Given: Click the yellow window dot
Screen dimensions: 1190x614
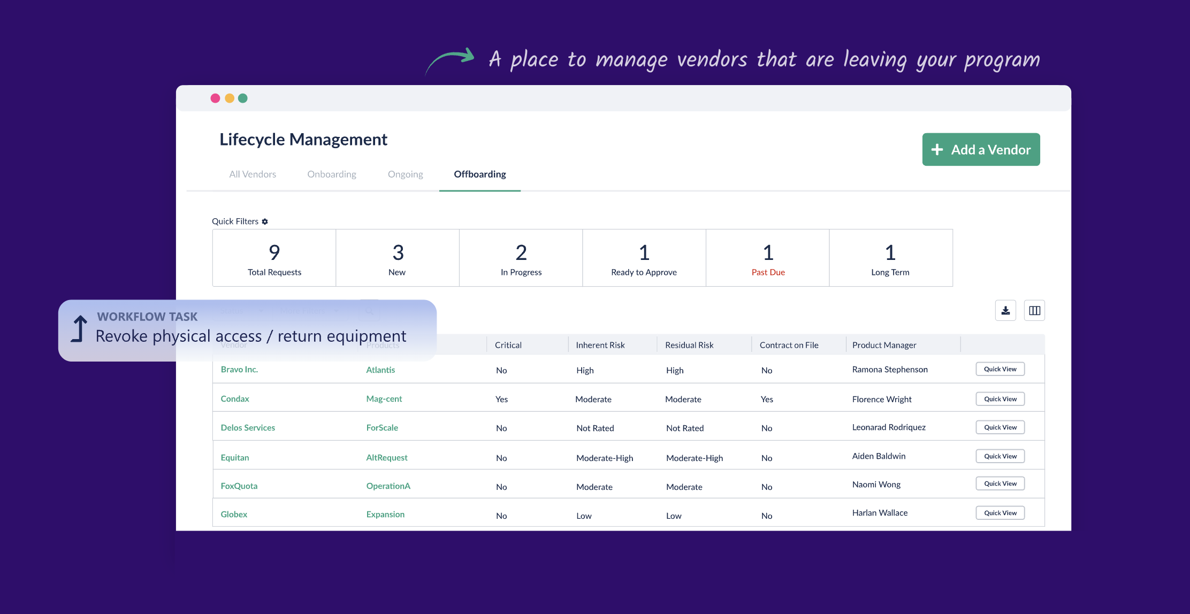Looking at the screenshot, I should pyautogui.click(x=230, y=98).
